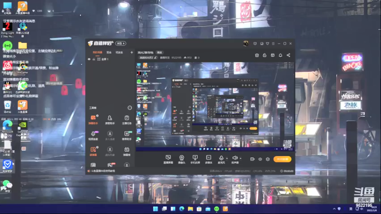The height and width of the screenshot is (214, 381).
Task: Open Microsoft Edge from the taskbar
Action: click(181, 209)
